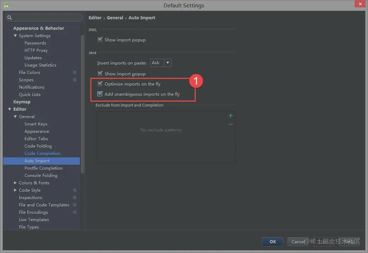Select Quick Lists item
This screenshot has height=253, width=368.
click(30, 94)
